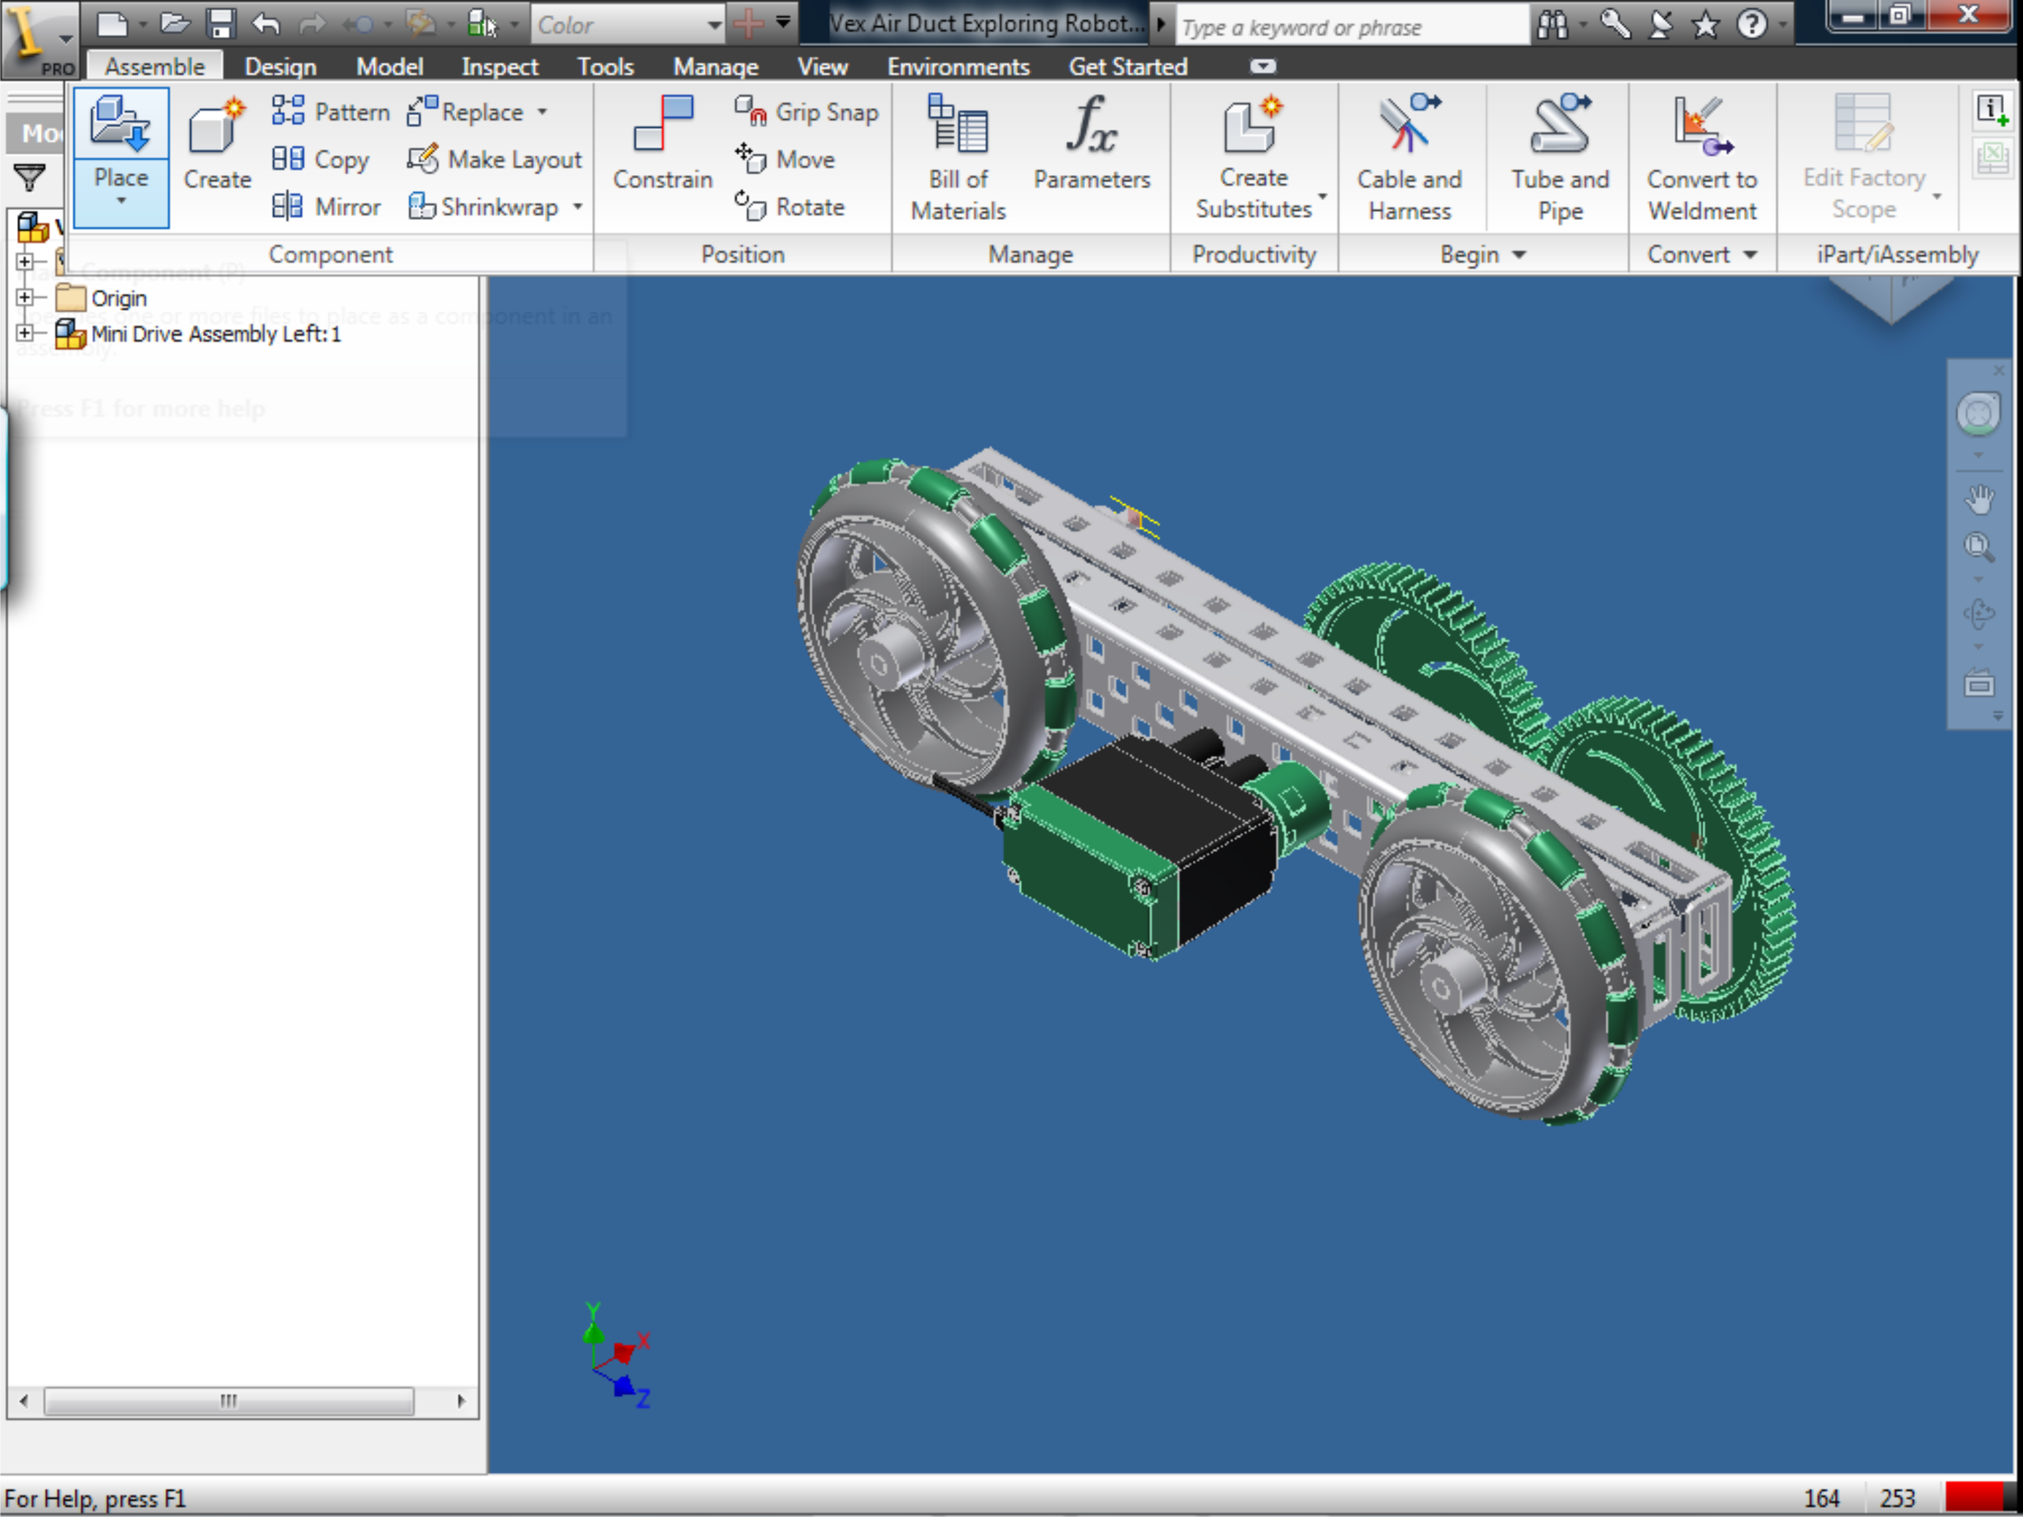Image resolution: width=2023 pixels, height=1517 pixels.
Task: Switch to the Model tab
Action: point(389,67)
